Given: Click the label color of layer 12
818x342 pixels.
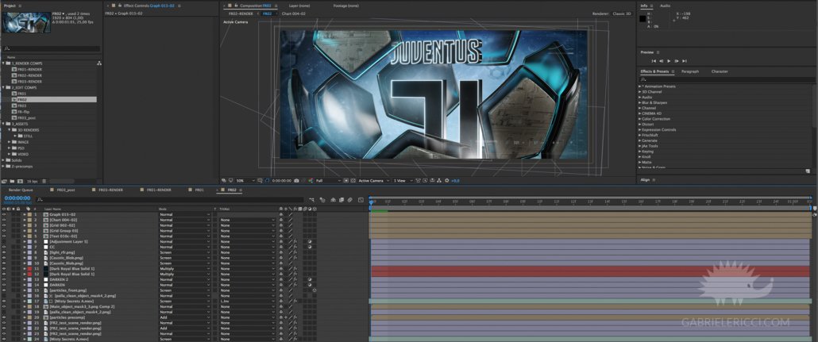Looking at the screenshot, I should pyautogui.click(x=29, y=275).
